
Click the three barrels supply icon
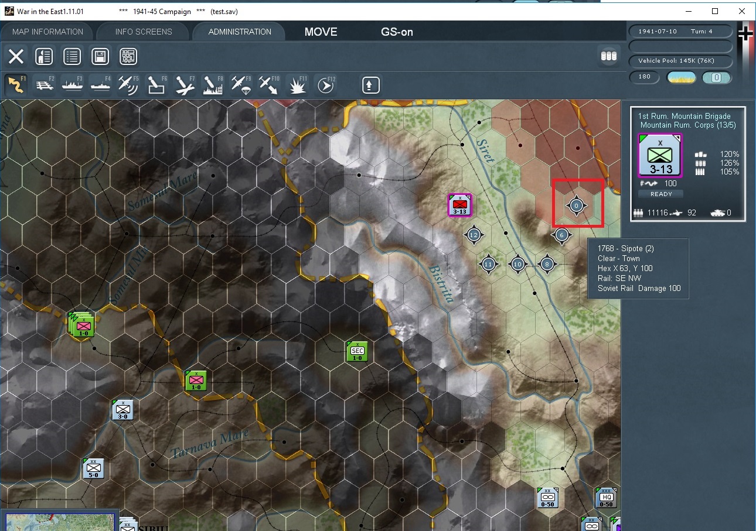tap(609, 56)
